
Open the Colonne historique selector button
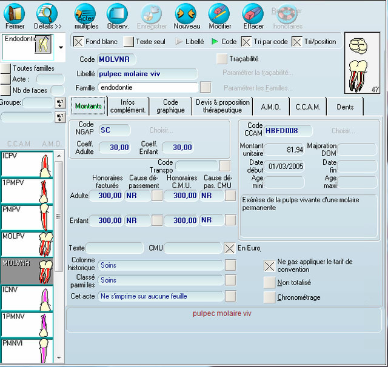pos(230,265)
